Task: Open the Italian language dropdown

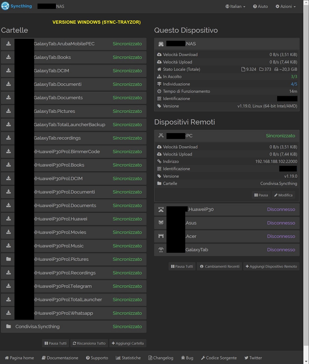Action: click(235, 6)
